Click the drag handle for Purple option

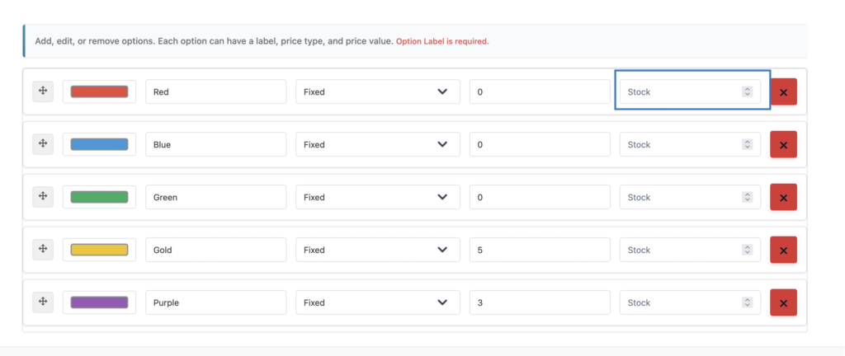(43, 302)
